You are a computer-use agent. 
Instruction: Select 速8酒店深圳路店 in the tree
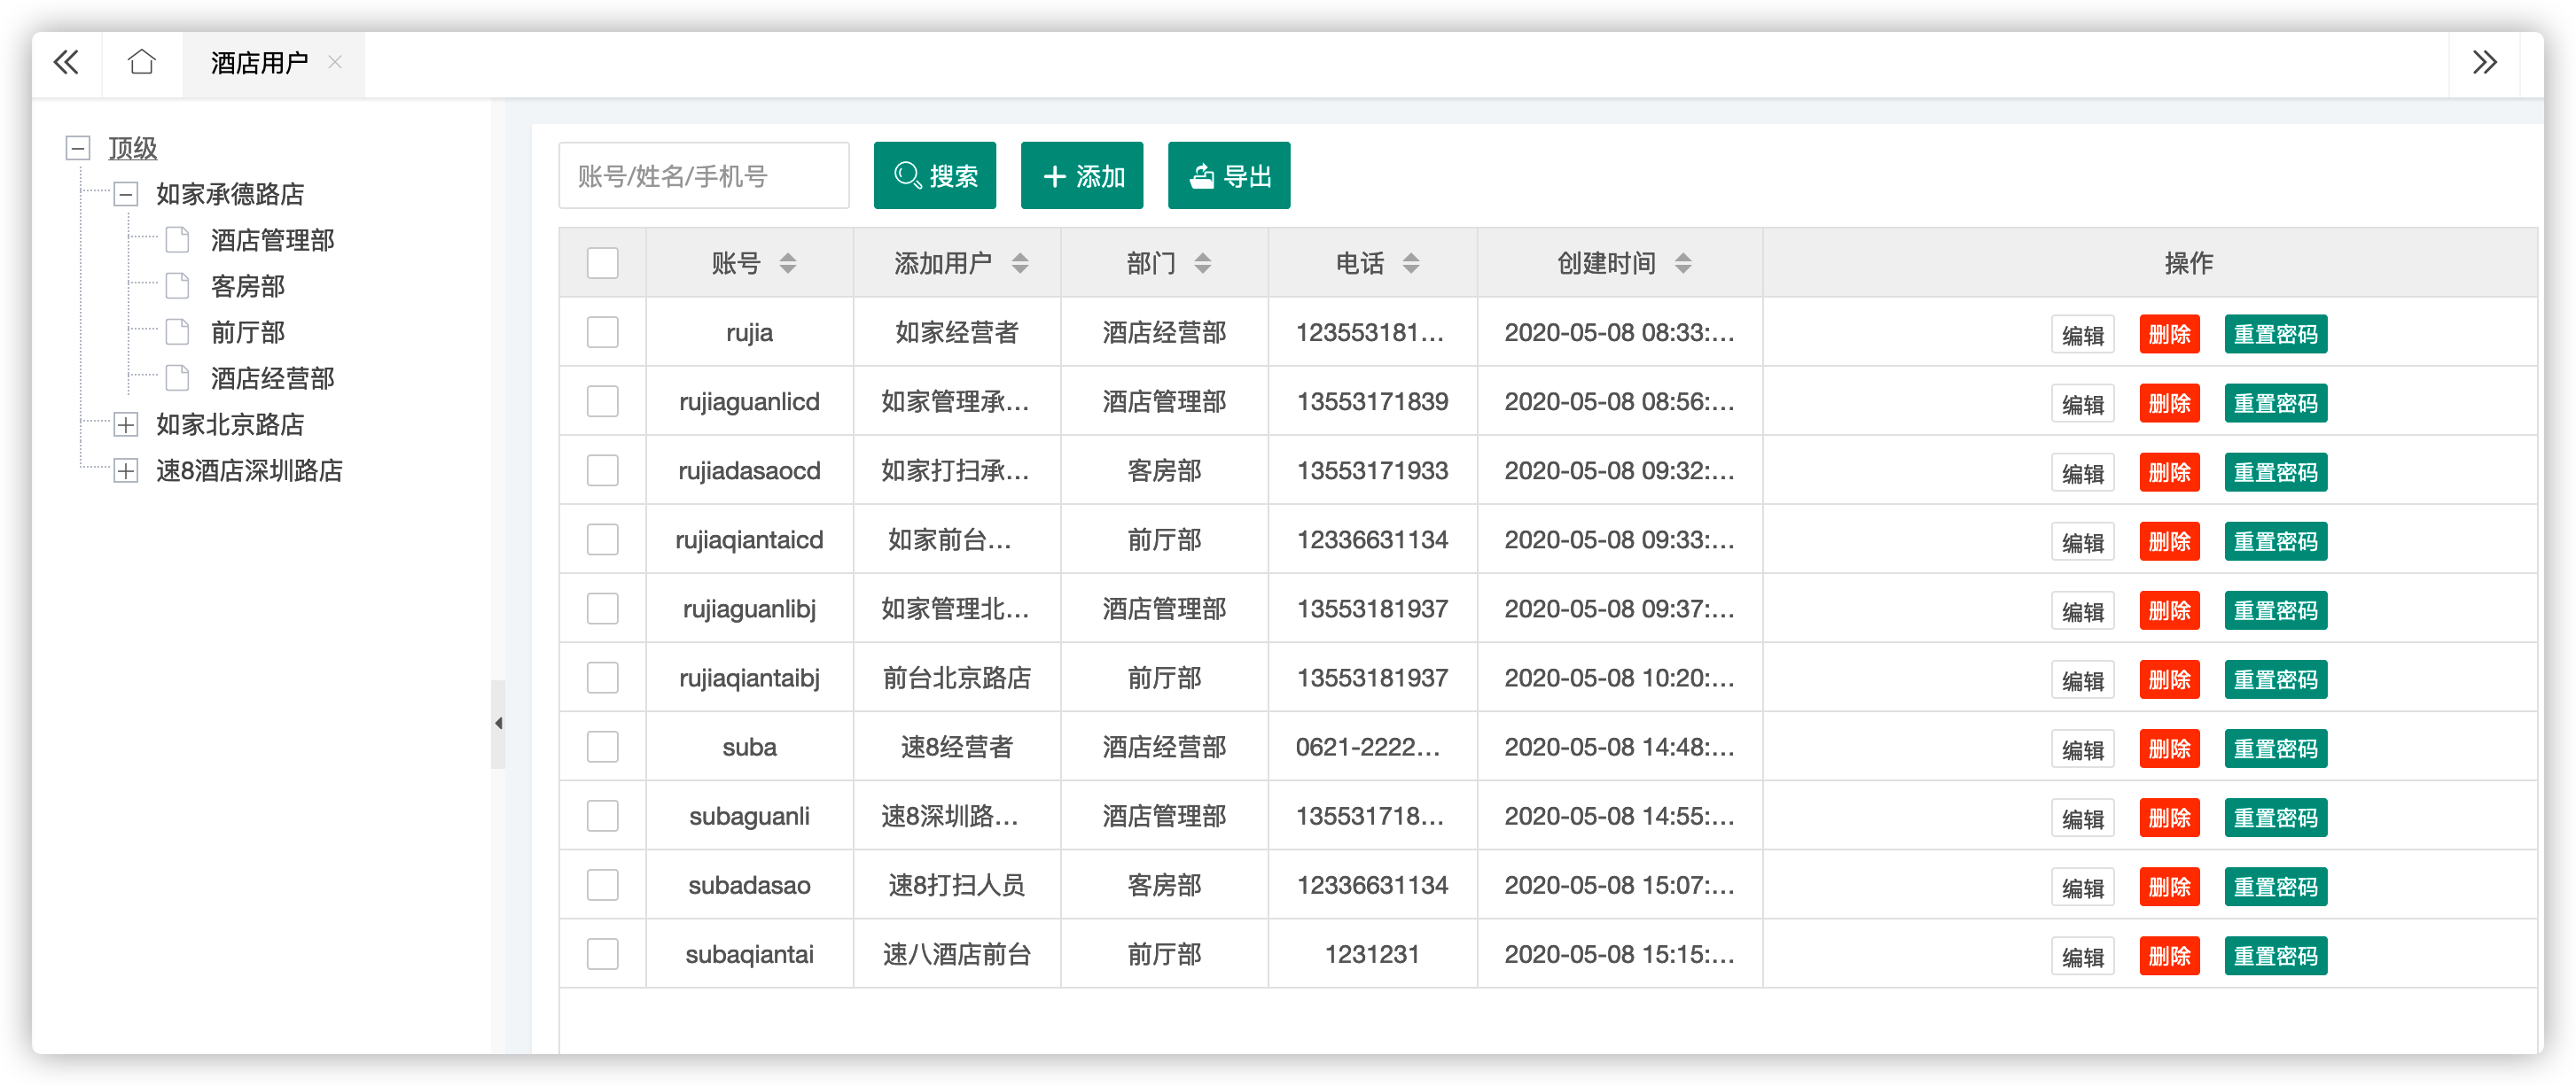pyautogui.click(x=249, y=470)
